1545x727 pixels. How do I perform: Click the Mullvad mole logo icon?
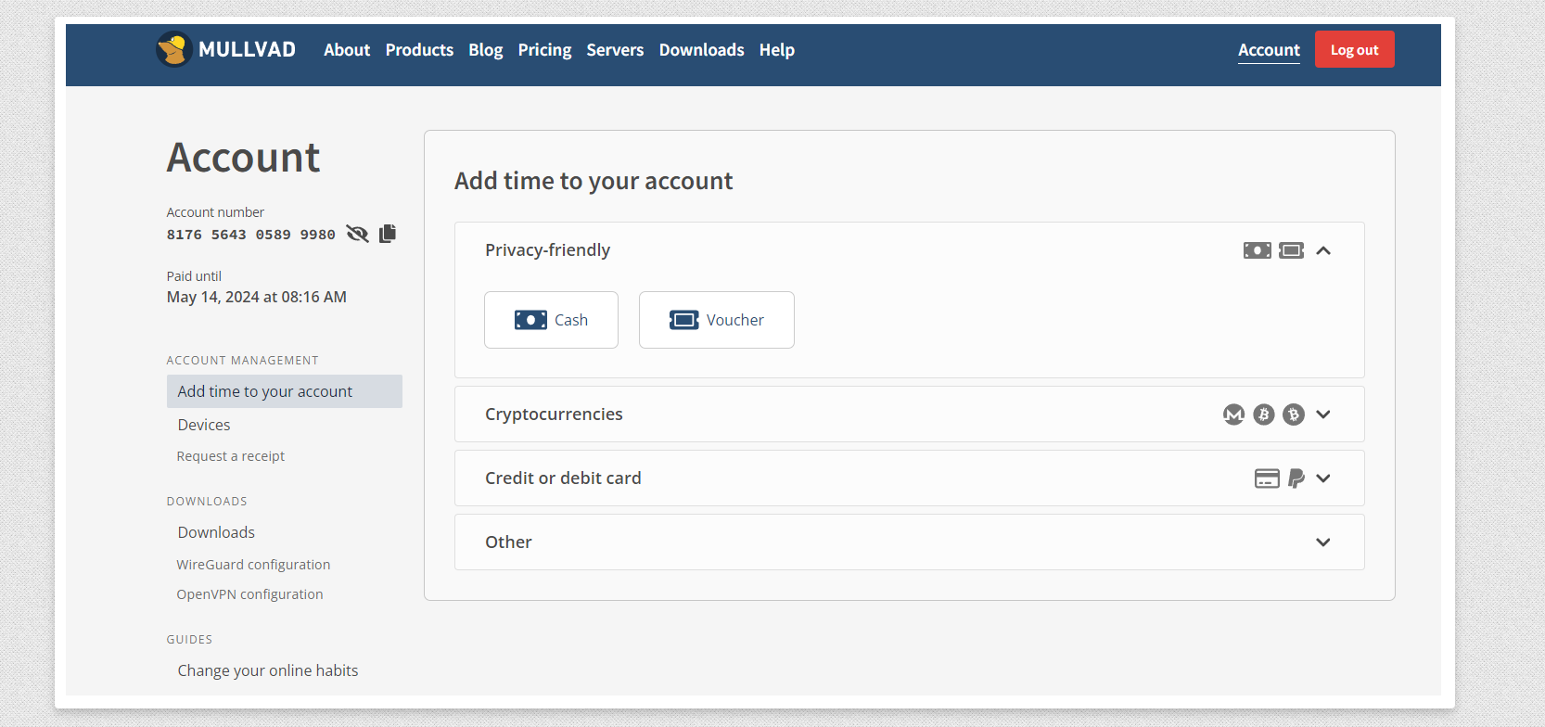174,49
